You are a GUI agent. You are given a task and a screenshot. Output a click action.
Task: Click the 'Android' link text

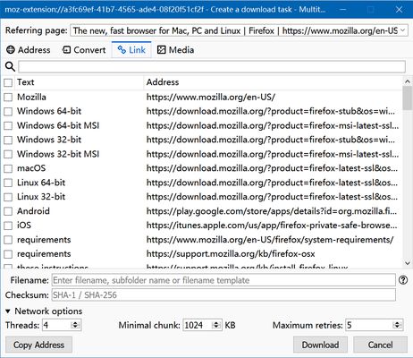(x=33, y=211)
